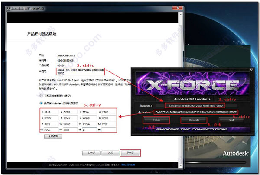Click activation code field number 12

click(109, 124)
